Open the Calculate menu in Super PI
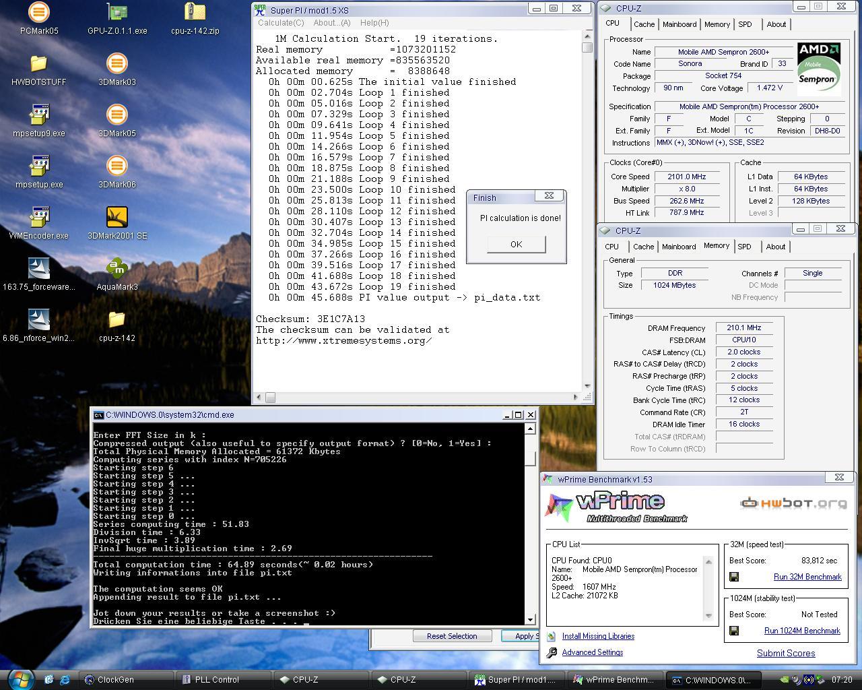This screenshot has width=862, height=690. 281,22
